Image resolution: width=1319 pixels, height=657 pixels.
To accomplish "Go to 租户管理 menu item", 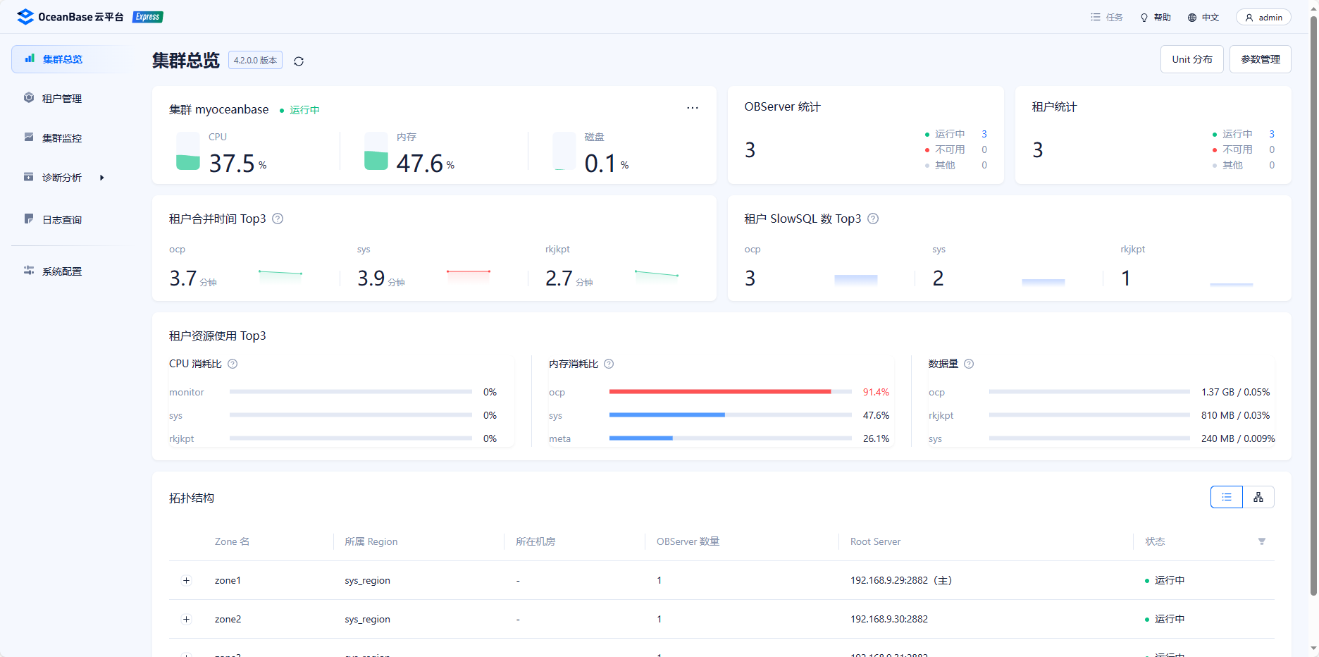I will 70,99.
